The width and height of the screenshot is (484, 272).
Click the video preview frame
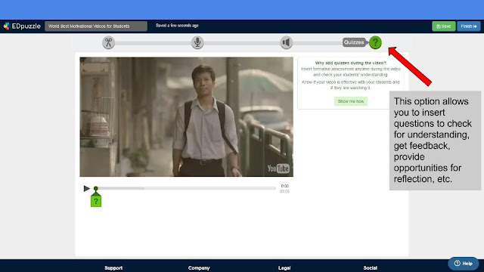pos(187,117)
